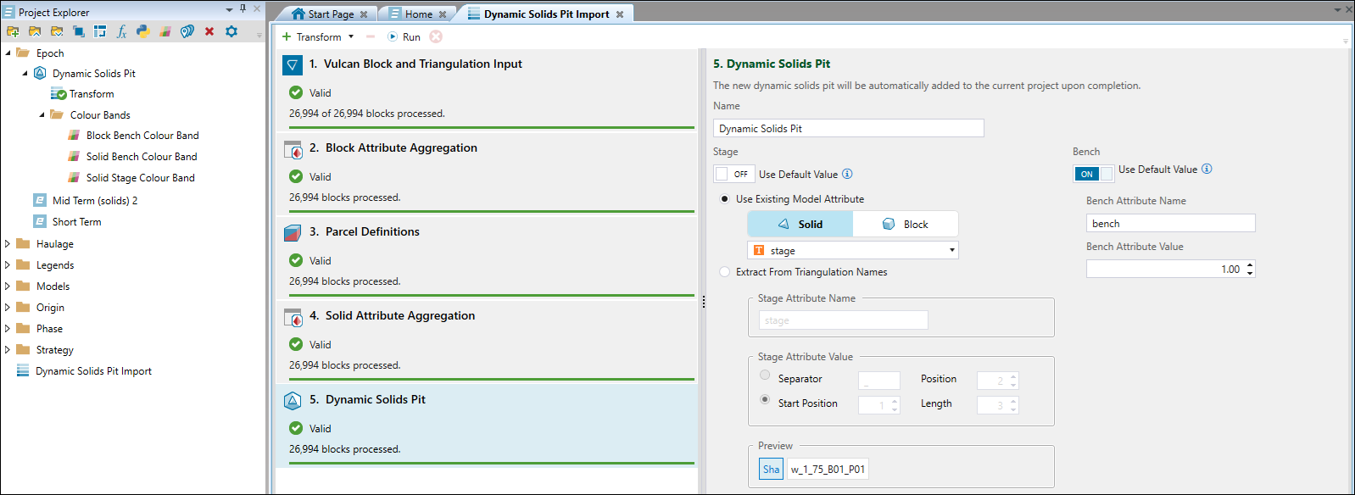Collapse the Colour Bands folder

(x=42, y=115)
